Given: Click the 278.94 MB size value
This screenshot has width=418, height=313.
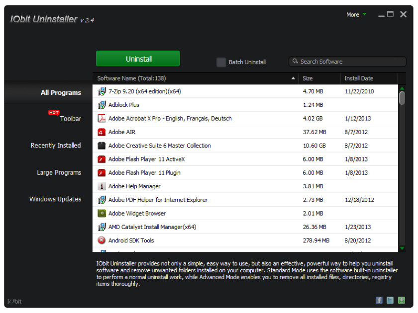Looking at the screenshot, I should pos(316,240).
